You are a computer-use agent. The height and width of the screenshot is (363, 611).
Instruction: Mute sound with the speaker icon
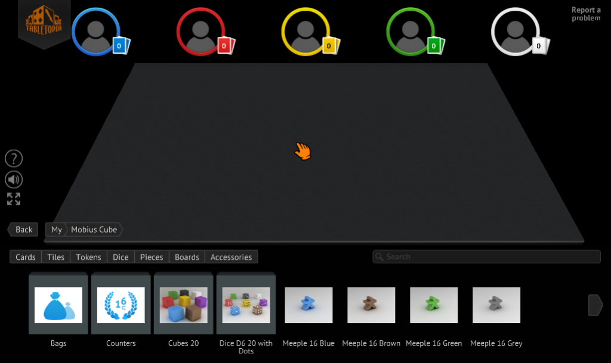tap(14, 179)
